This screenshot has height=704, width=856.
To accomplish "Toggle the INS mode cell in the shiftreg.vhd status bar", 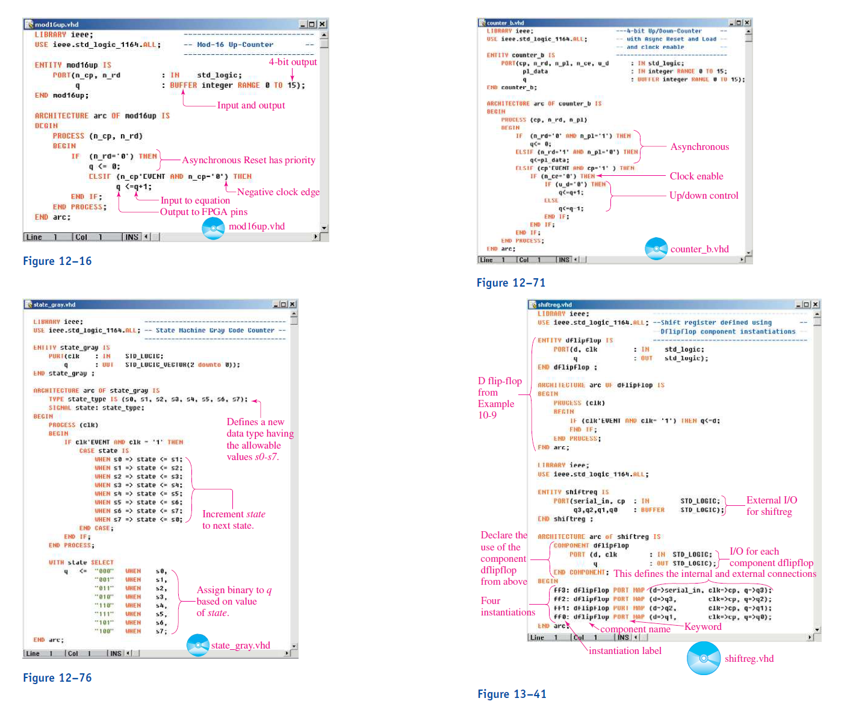I will point(623,637).
